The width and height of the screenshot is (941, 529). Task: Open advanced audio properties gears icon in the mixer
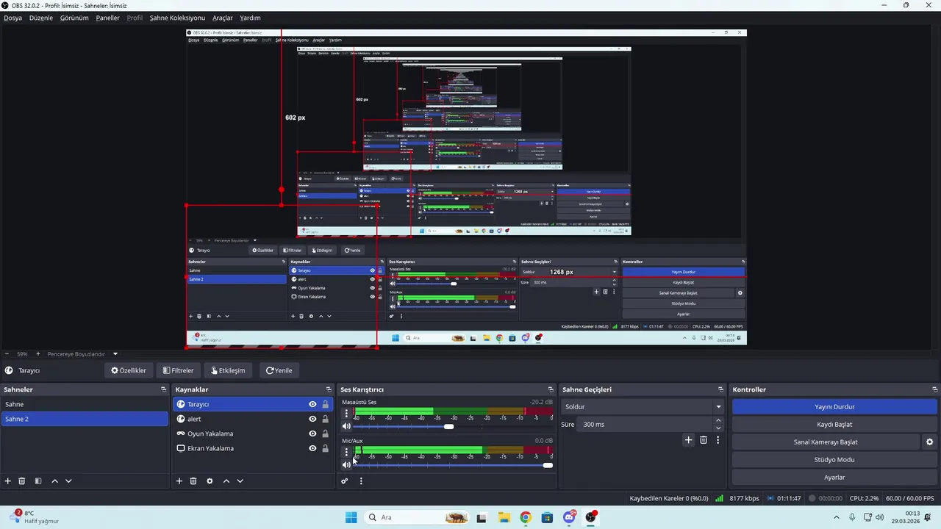point(344,481)
